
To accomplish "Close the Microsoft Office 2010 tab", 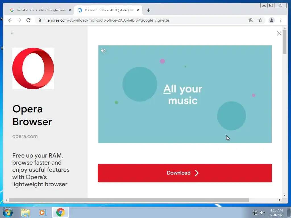I will click(x=138, y=10).
